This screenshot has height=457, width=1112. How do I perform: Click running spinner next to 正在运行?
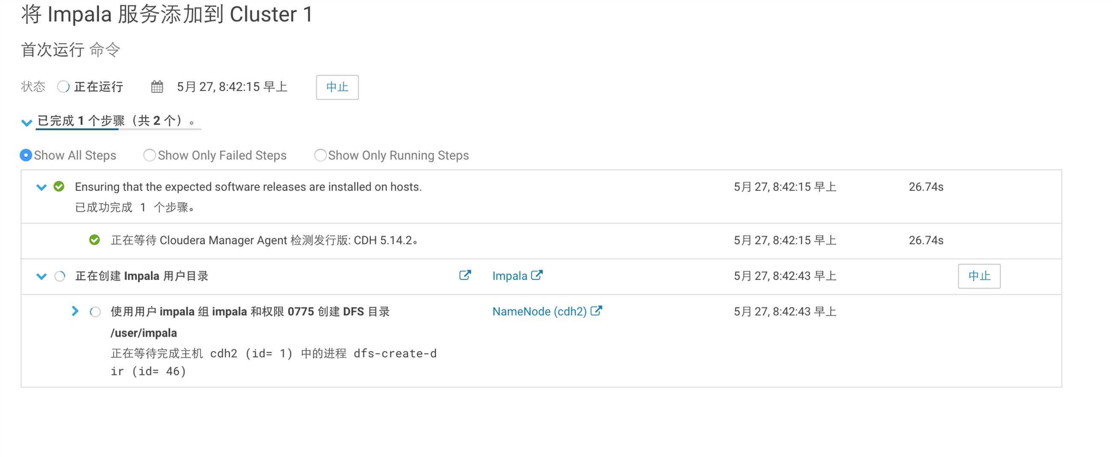click(x=63, y=87)
